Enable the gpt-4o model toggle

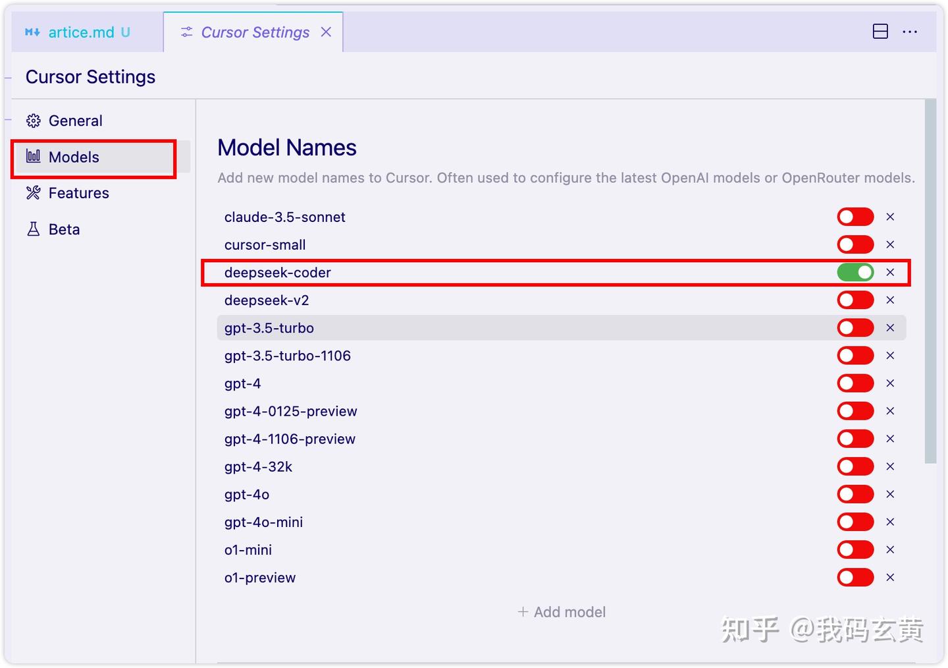tap(855, 494)
